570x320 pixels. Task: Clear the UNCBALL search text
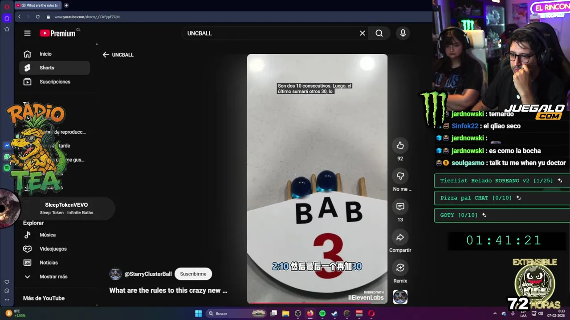[x=362, y=33]
